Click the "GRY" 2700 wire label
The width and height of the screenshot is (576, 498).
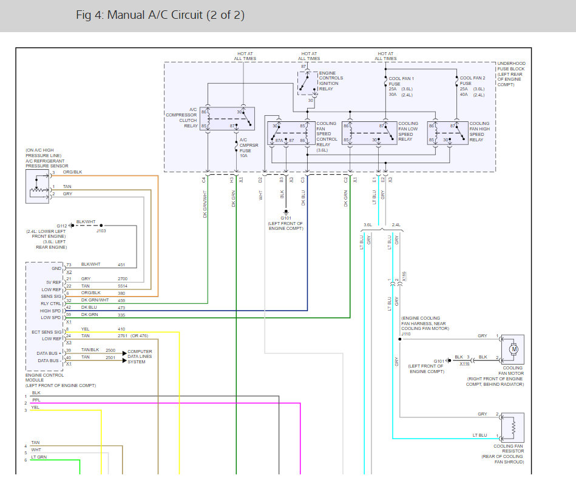point(86,278)
